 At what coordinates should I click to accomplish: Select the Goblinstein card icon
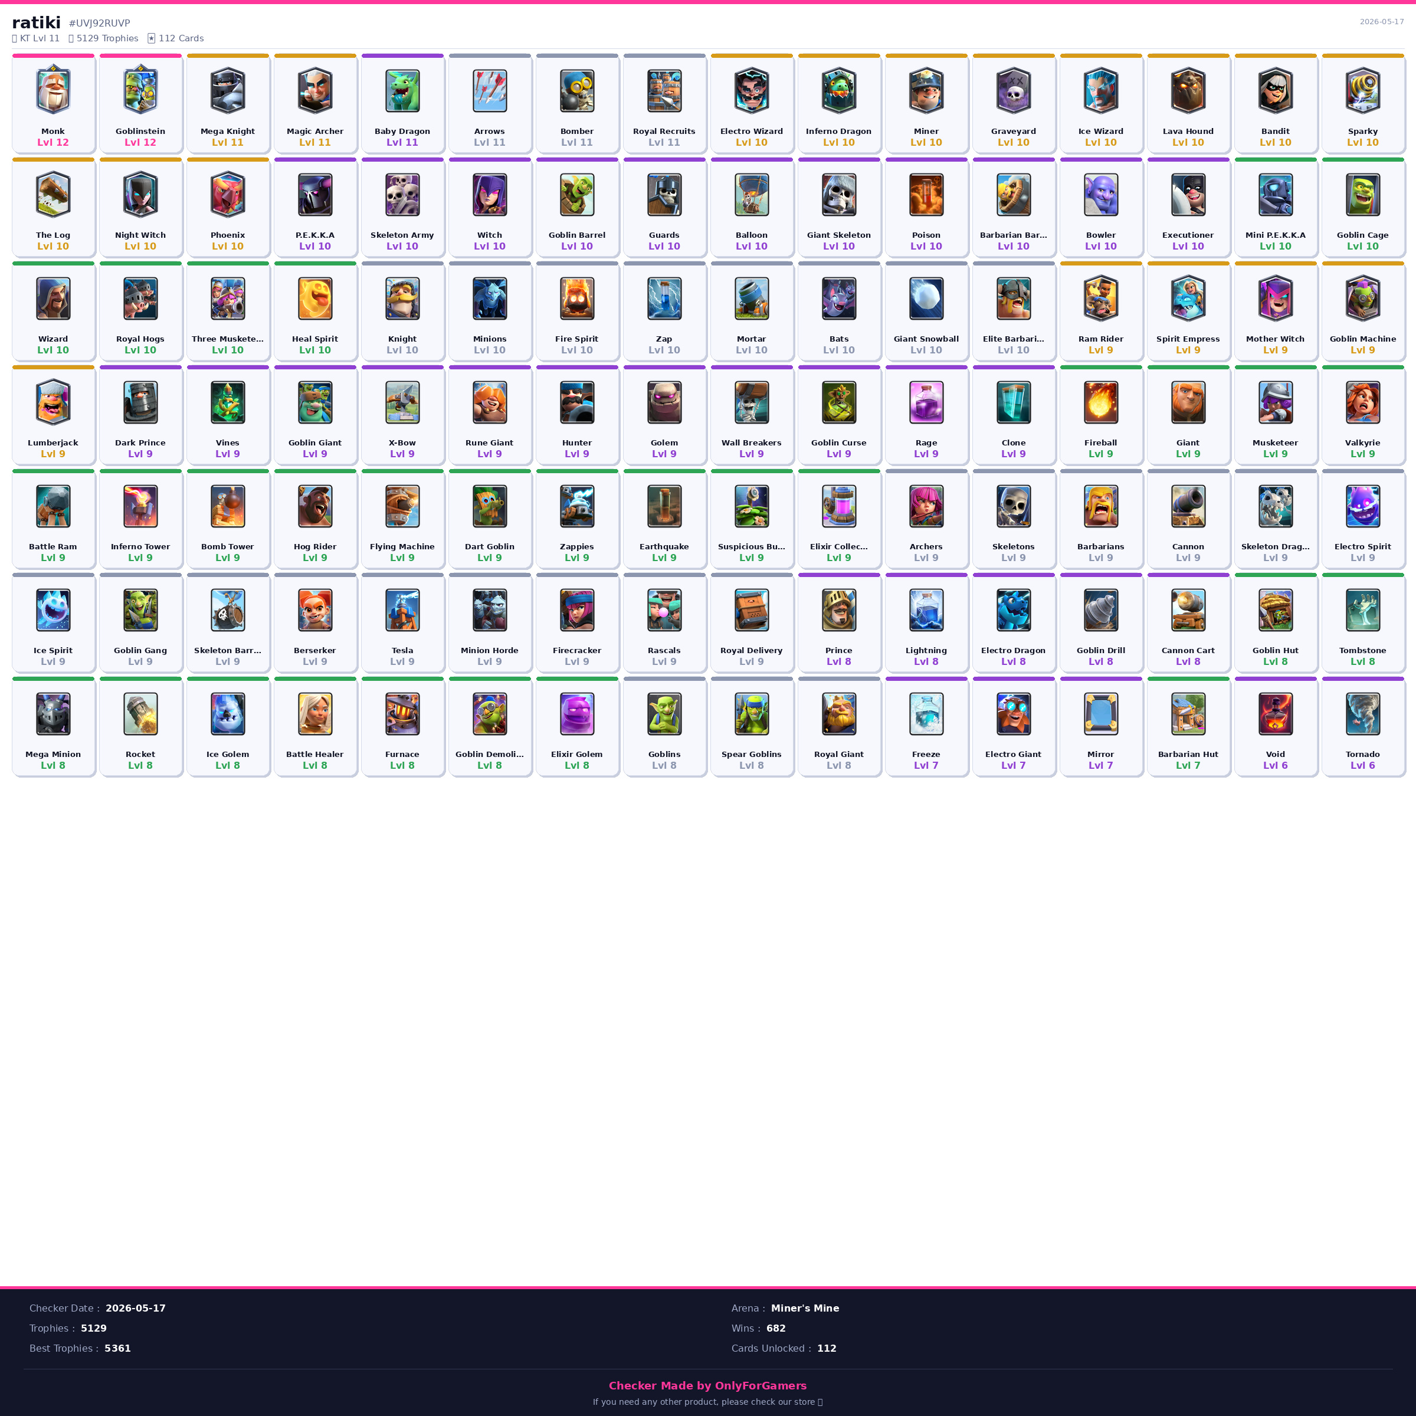(141, 90)
